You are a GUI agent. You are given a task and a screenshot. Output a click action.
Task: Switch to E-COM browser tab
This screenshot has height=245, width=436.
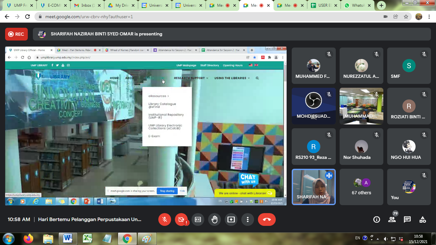click(53, 5)
